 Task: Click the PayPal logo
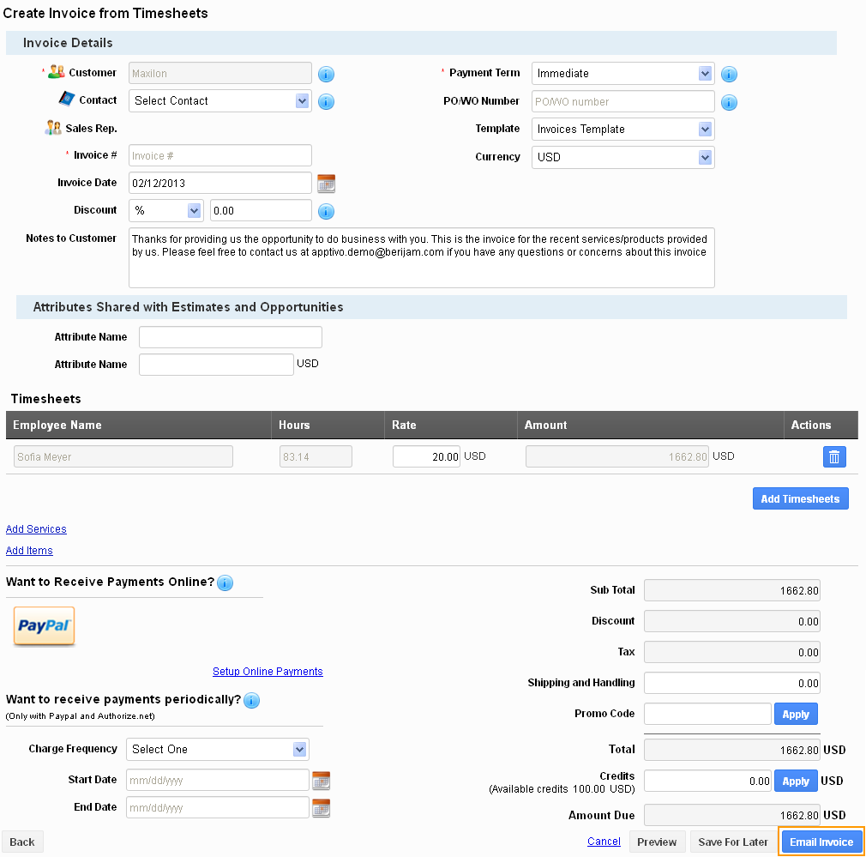tap(44, 626)
